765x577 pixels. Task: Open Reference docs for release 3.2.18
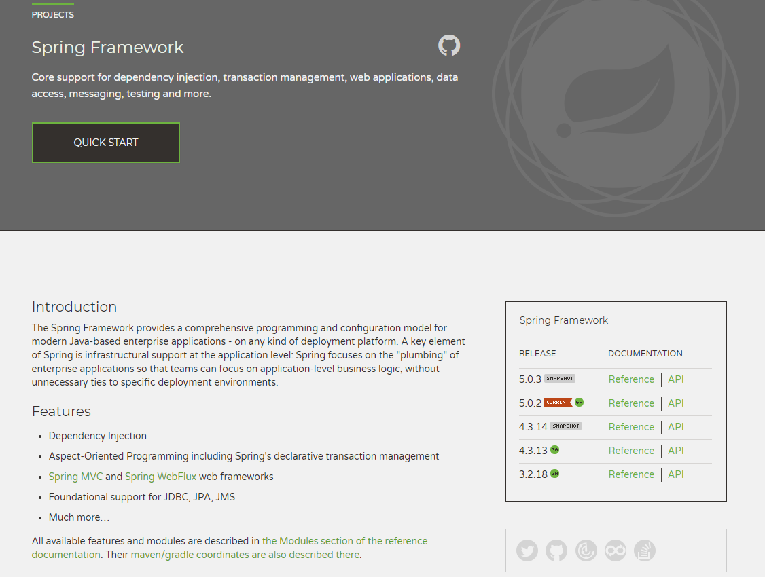[631, 474]
